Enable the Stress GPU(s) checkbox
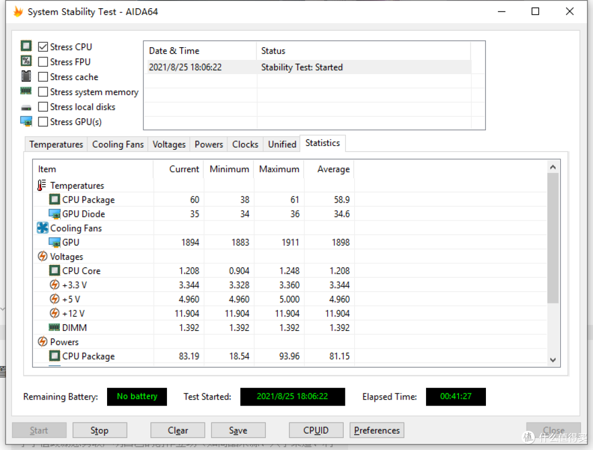Screen dimensions: 593x450 (x=43, y=122)
